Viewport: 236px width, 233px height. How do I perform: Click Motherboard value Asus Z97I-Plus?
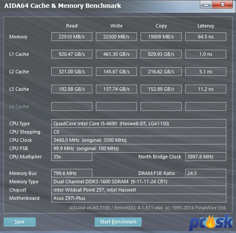(139, 198)
